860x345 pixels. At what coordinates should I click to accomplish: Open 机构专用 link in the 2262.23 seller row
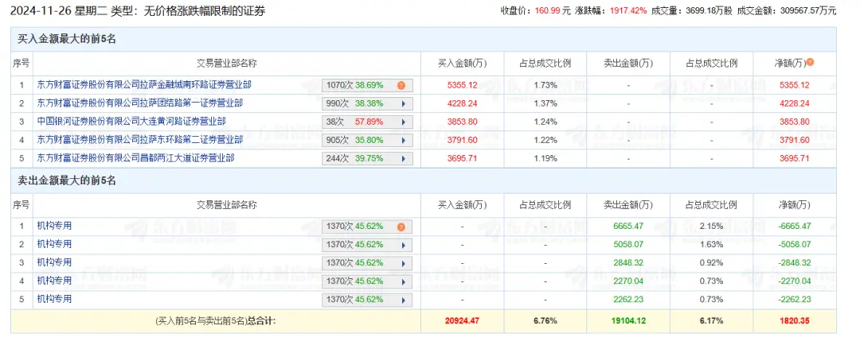(x=54, y=299)
